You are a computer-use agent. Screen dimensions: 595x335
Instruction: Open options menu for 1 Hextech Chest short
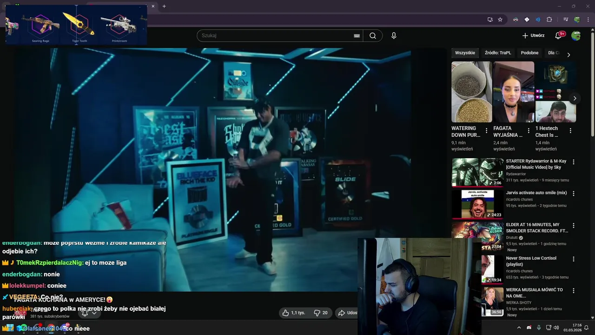[570, 131]
